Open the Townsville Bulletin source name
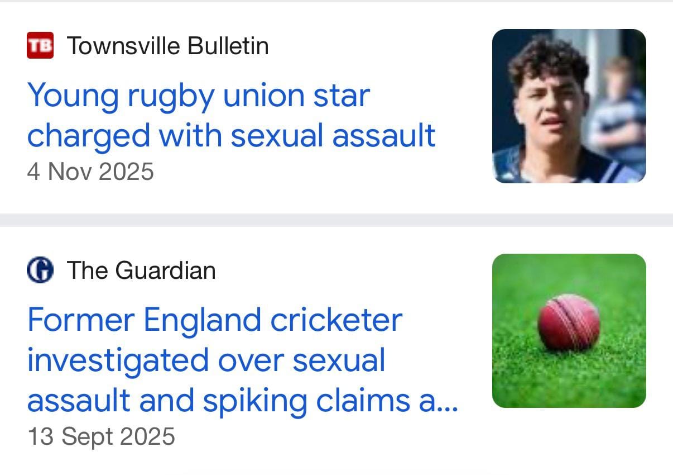673x475 pixels. [167, 46]
